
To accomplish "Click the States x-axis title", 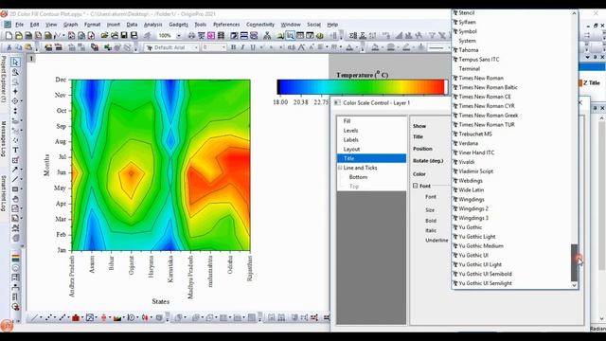I will pyautogui.click(x=161, y=301).
